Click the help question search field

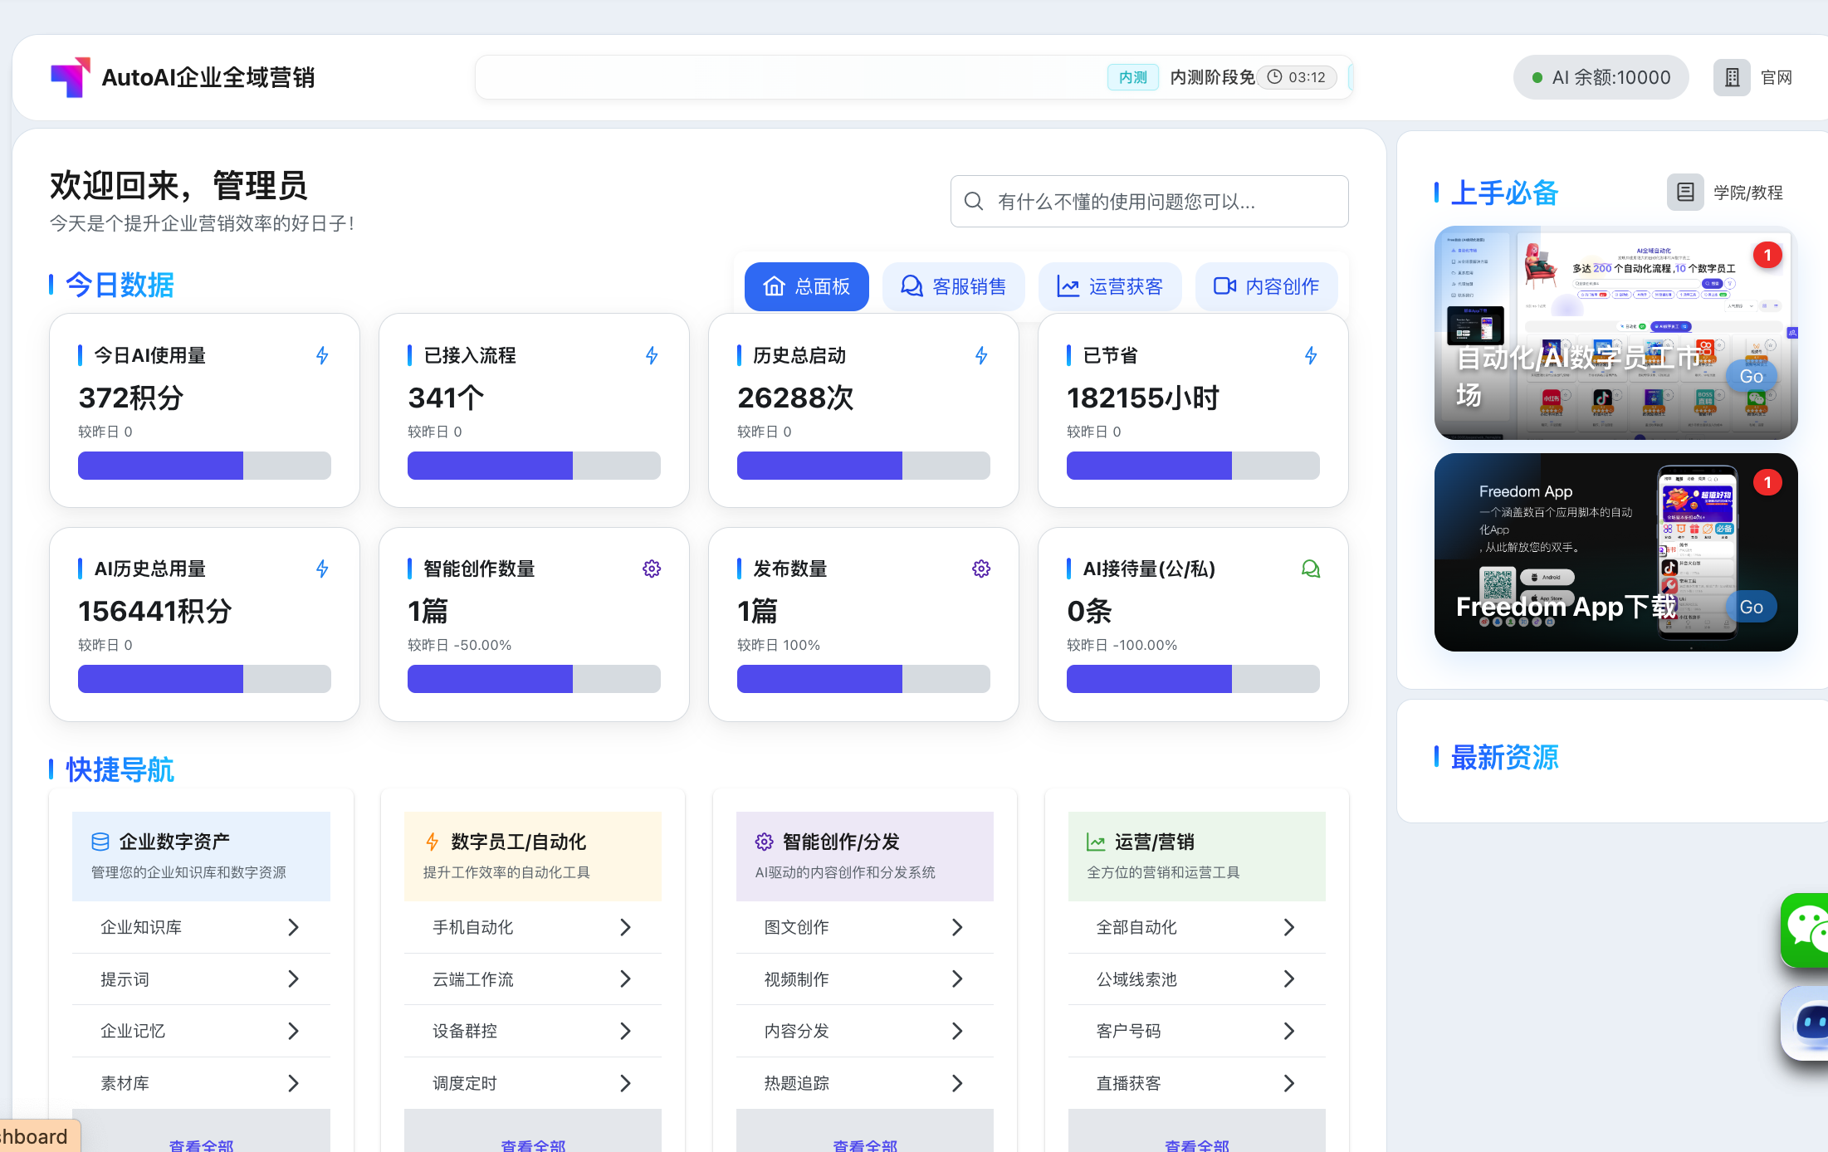coord(1149,202)
